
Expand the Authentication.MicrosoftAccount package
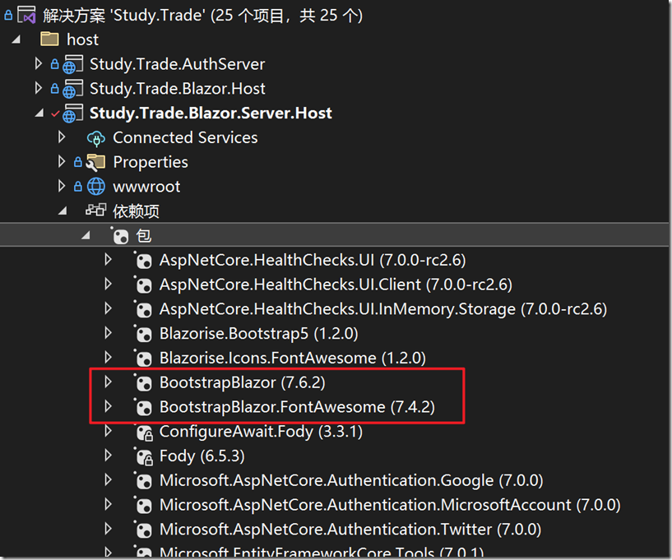click(x=109, y=504)
